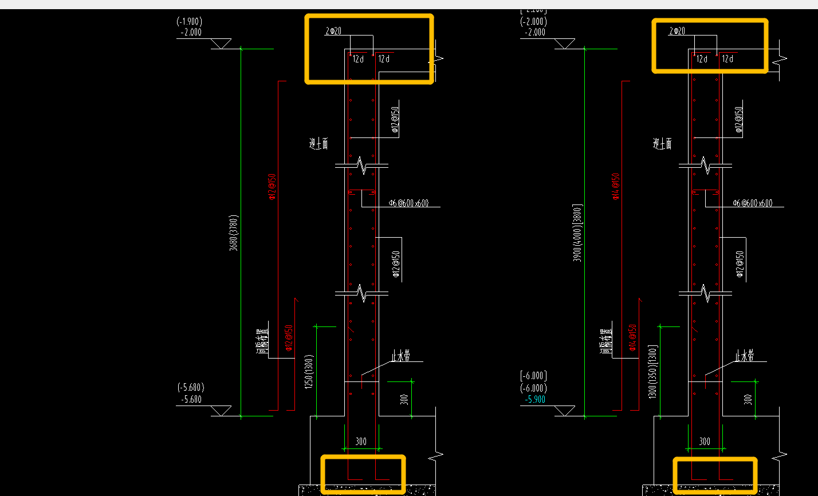Click "Φ6@600x600" tie label in left section
Image resolution: width=818 pixels, height=496 pixels.
[x=408, y=203]
